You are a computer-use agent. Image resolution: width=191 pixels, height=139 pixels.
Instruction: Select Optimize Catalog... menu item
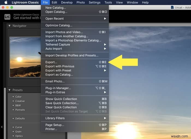click(x=75, y=25)
